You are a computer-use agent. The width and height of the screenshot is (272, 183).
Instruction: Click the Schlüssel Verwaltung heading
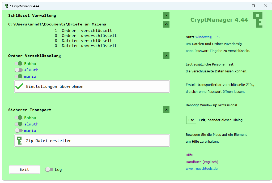click(32, 15)
